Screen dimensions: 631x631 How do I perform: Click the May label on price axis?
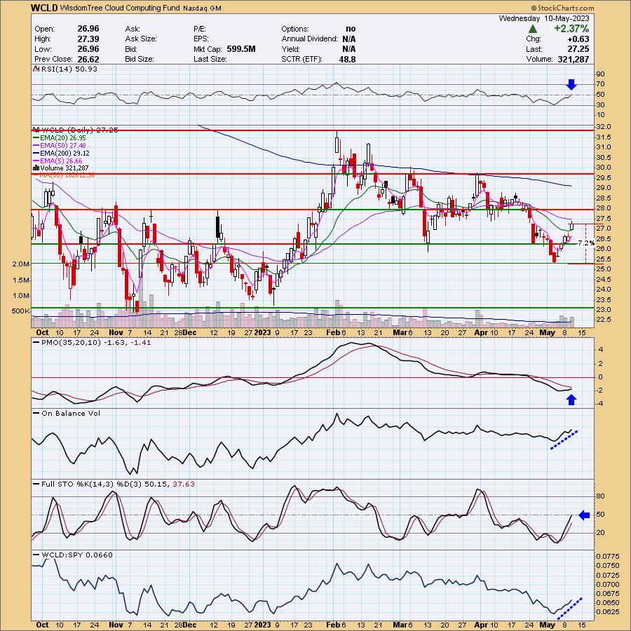coord(547,332)
